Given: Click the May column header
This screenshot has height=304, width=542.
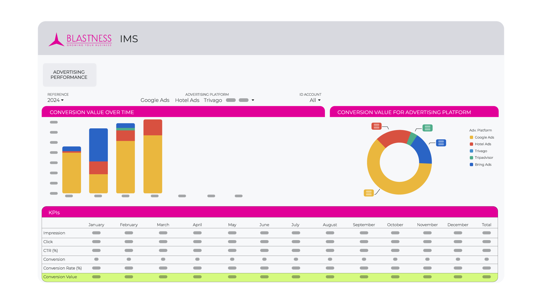Looking at the screenshot, I should [x=232, y=225].
